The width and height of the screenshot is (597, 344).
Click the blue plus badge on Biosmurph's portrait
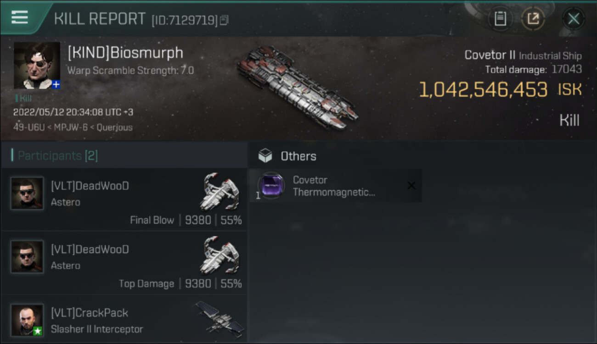pyautogui.click(x=56, y=84)
